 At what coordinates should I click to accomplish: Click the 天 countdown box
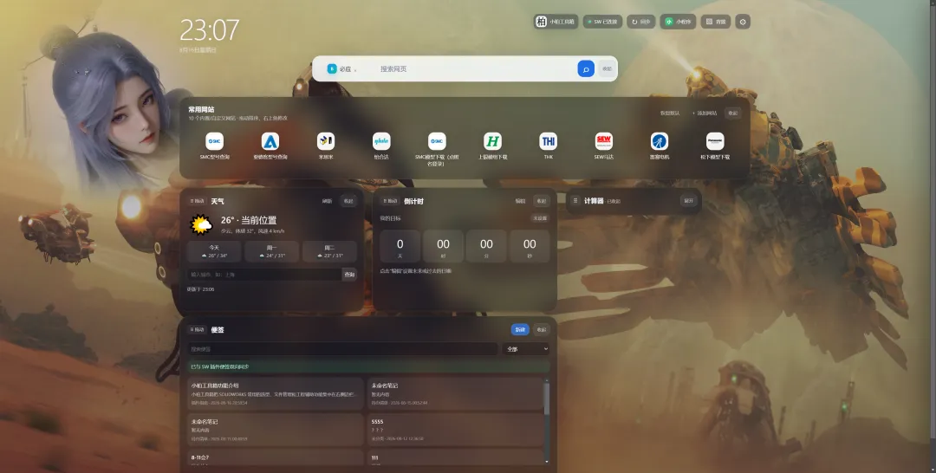pos(400,246)
